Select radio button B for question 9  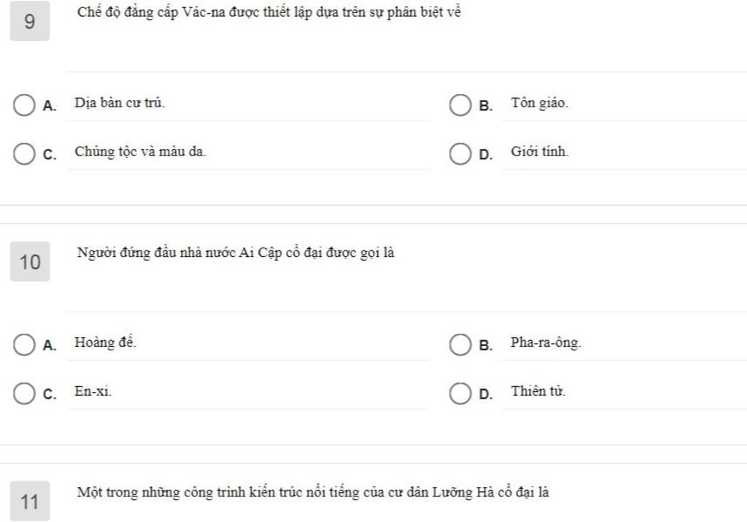tap(460, 105)
